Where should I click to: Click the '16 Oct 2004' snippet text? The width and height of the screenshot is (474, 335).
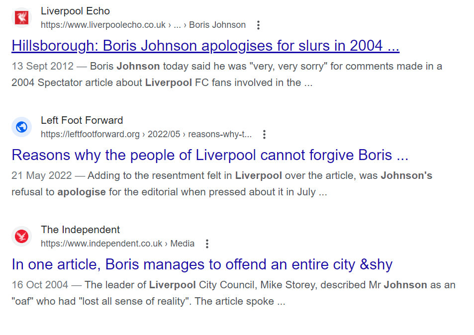pos(40,285)
